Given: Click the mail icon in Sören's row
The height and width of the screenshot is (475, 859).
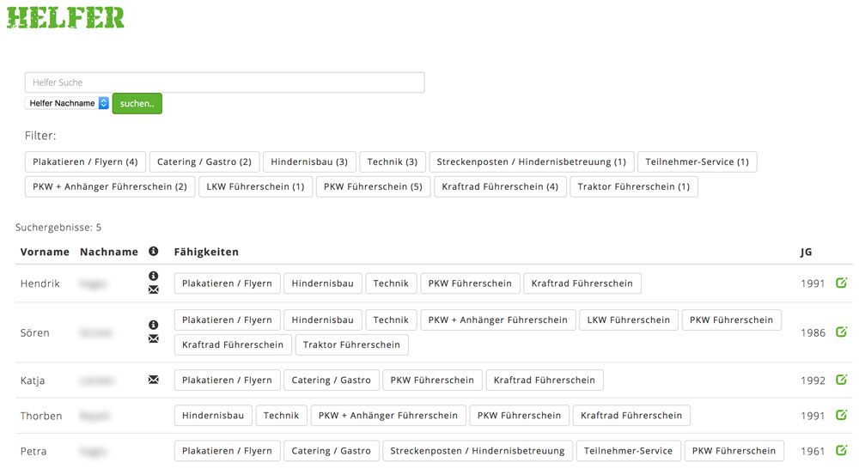Looking at the screenshot, I should click(154, 339).
